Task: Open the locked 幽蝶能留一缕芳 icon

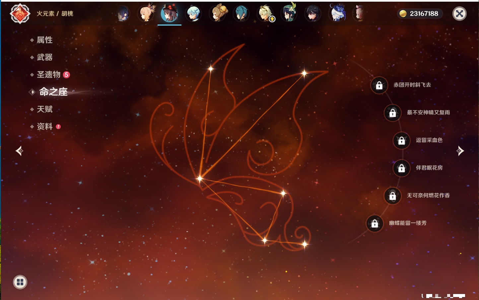Action: 375,224
